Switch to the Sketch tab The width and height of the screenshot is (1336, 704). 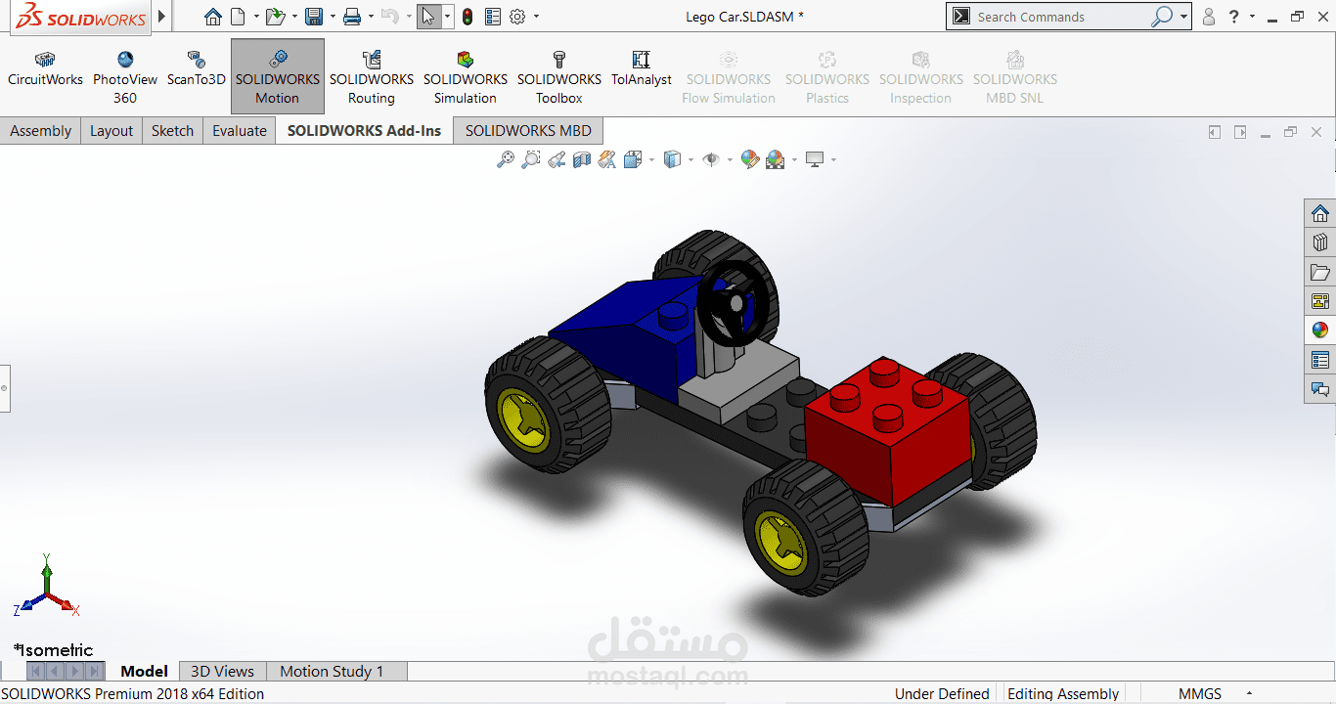(172, 131)
